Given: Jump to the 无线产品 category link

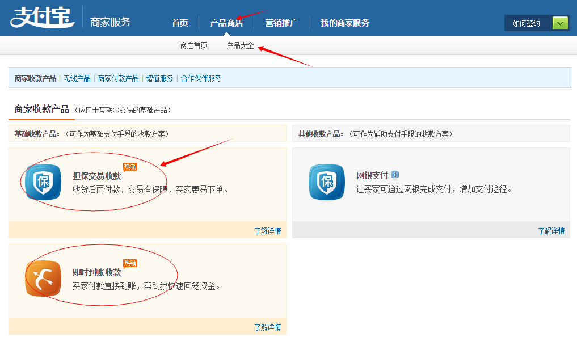Looking at the screenshot, I should [77, 78].
